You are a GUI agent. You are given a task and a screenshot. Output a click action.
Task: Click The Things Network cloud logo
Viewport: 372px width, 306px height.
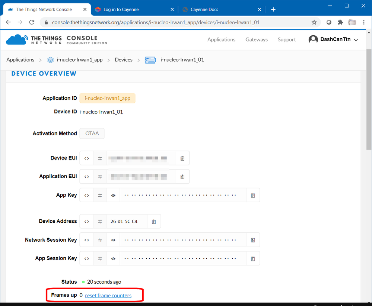pyautogui.click(x=17, y=39)
